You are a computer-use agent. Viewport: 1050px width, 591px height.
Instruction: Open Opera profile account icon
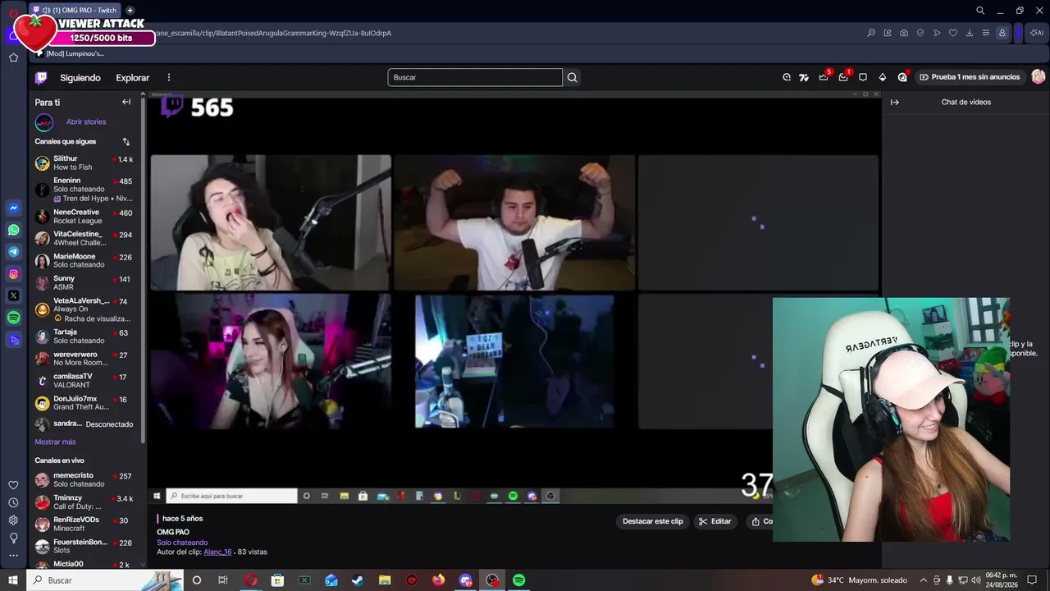(1002, 33)
